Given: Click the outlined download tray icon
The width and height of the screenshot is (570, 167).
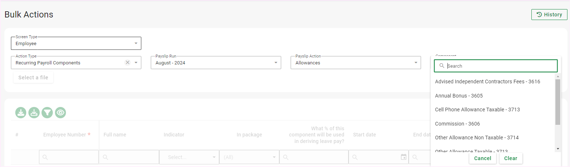Looking at the screenshot, I should pos(34,113).
